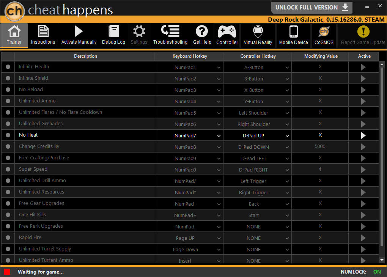Toggle the Unlimited Ammo row indicator

coord(8,101)
